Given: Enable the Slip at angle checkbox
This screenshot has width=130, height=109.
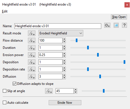Looking at the screenshot, I should tap(4, 91).
